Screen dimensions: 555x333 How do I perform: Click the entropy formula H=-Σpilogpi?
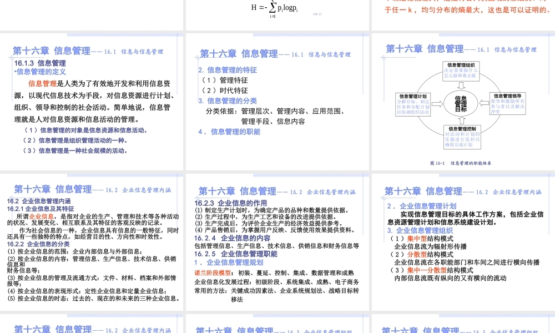tap(275, 8)
